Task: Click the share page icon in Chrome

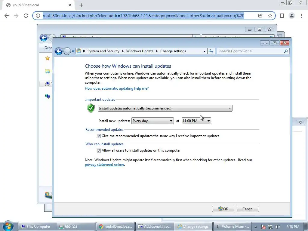Action: tap(260, 16)
